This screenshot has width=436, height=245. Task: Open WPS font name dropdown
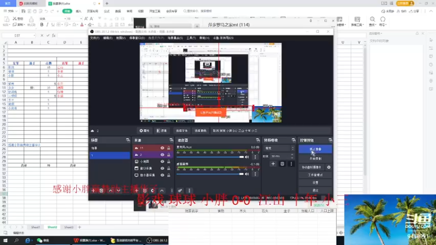pyautogui.click(x=65, y=19)
